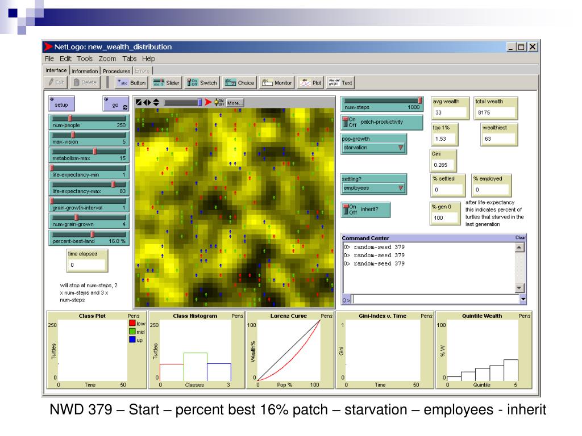Open Lorenz Curve Pens legend
582x436 pixels.
point(327,316)
